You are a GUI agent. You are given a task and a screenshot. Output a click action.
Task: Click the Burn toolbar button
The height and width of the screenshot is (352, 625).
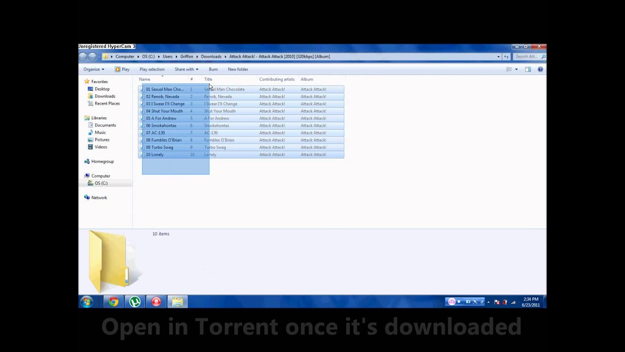pos(213,69)
